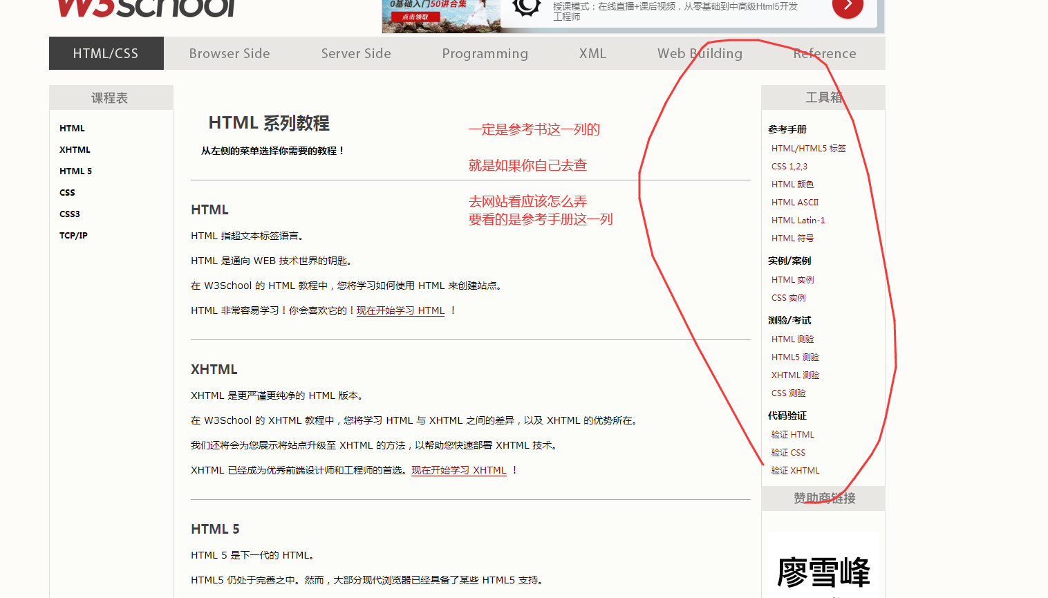
Task: Click the HTML 5 section heading in the article
Action: click(x=215, y=529)
